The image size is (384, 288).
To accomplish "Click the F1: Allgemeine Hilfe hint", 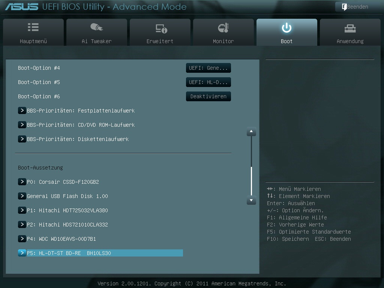I will (297, 218).
